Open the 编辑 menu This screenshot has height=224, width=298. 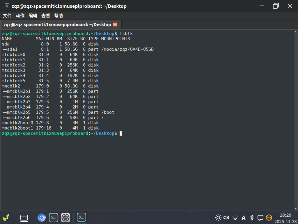tap(33, 16)
